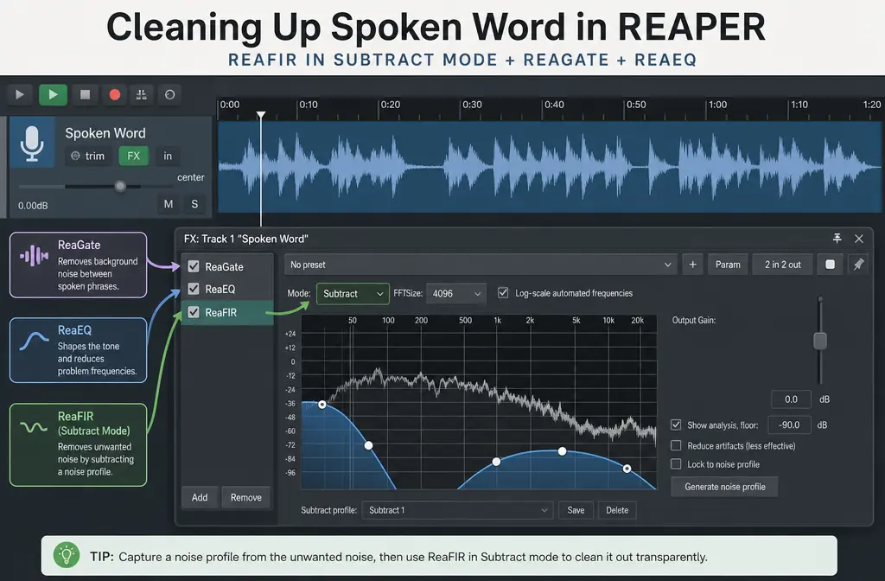Toggle the ReaFIR enable checkbox
885x581 pixels.
tap(194, 311)
